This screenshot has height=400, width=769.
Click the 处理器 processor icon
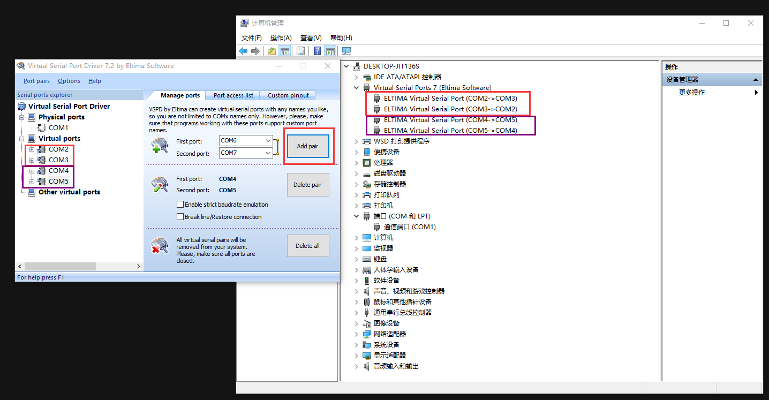pos(367,163)
